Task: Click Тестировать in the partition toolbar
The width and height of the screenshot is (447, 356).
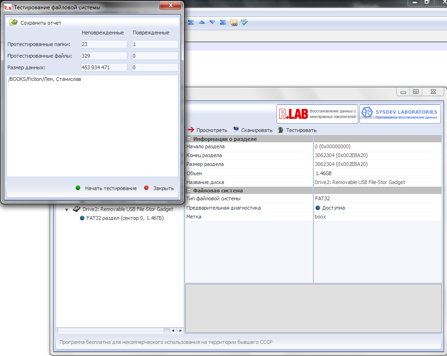Action: coord(297,130)
